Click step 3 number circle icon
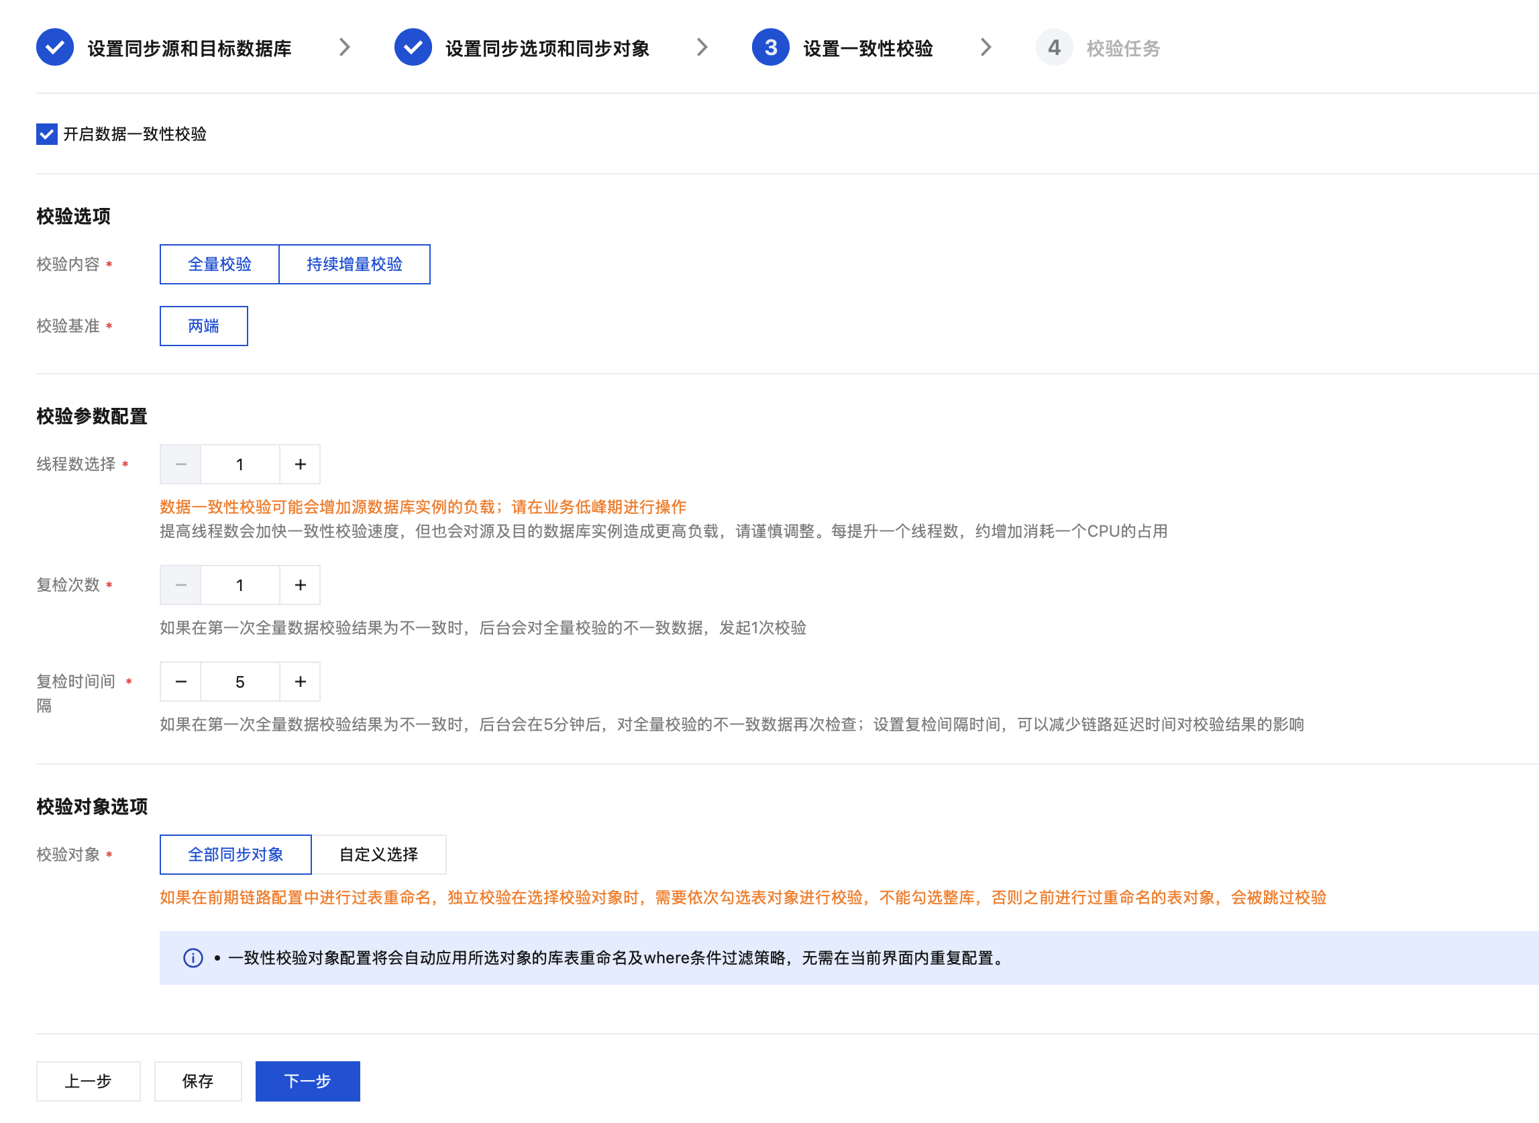Viewport: 1539px width, 1123px height. point(770,48)
